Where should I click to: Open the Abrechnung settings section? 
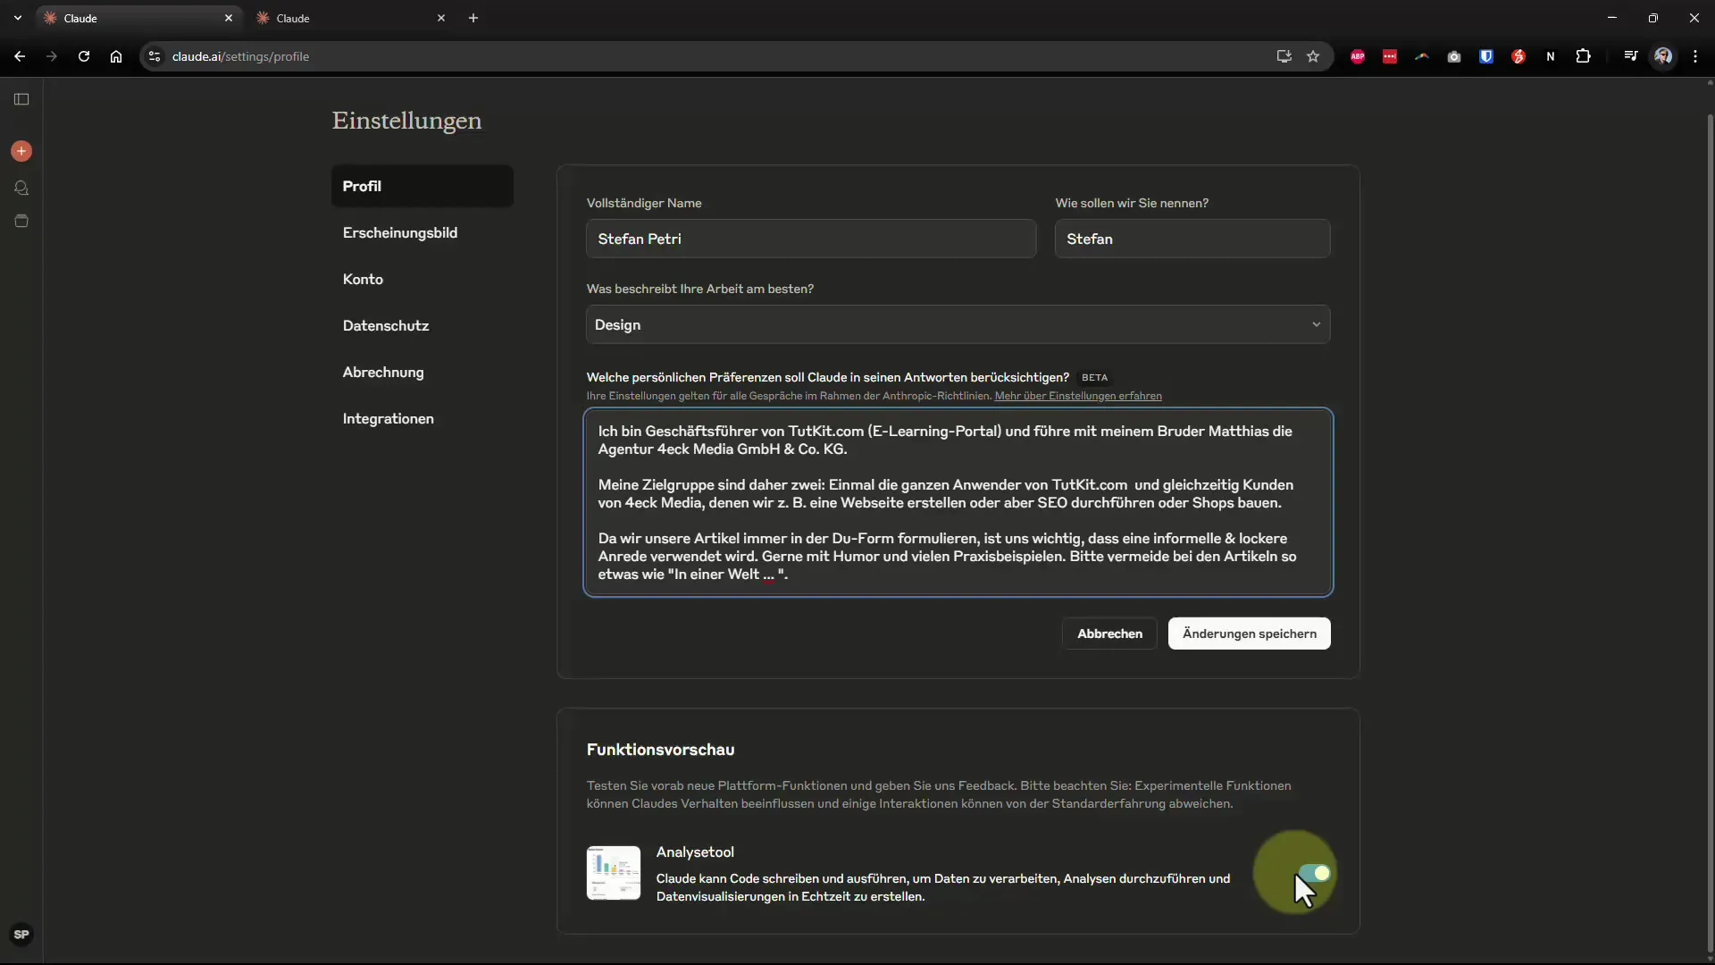[422, 372]
